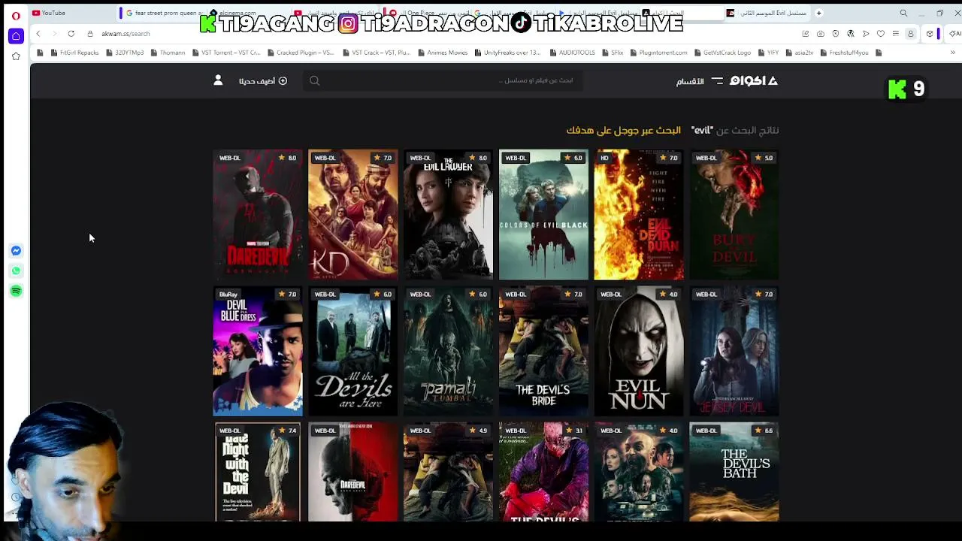Open Messenger in the Opera sidebar
962x541 pixels.
16,251
